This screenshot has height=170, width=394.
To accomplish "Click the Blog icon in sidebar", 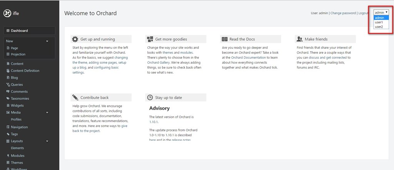I will click(x=8, y=78).
